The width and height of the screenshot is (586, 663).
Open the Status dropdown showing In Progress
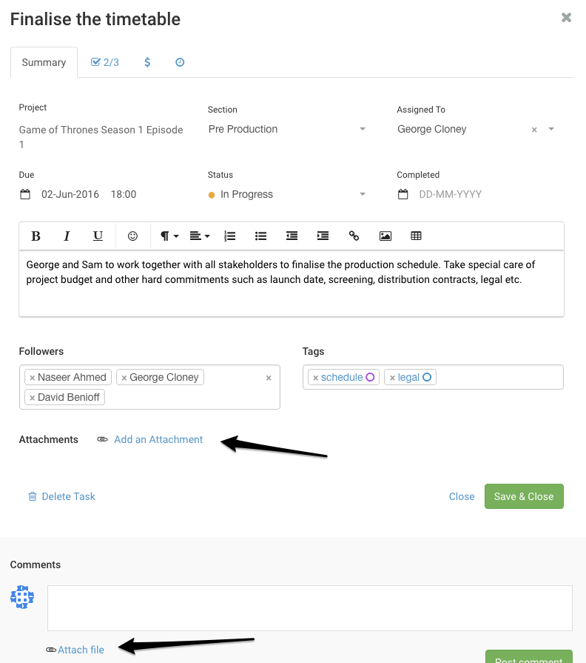(x=362, y=194)
